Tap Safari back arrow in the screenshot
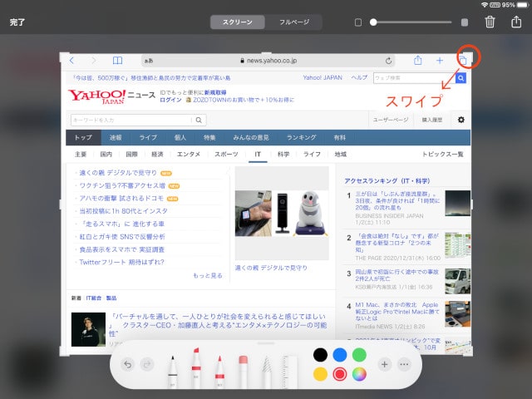 click(x=71, y=61)
